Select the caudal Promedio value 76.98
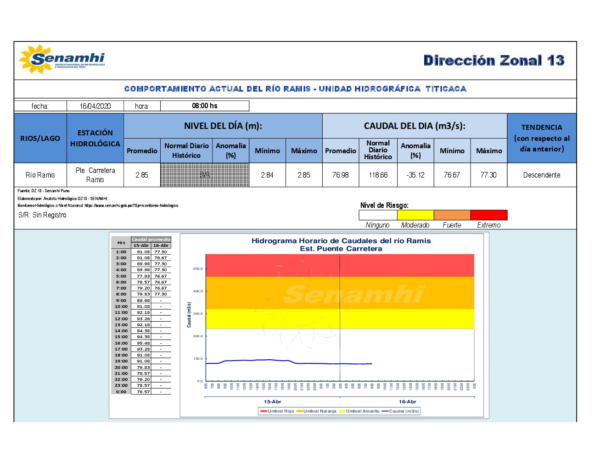The height and width of the screenshot is (468, 606). click(340, 175)
